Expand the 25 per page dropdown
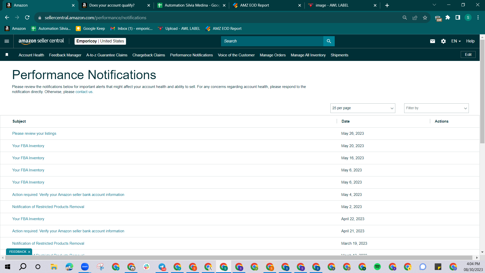The image size is (485, 273). coord(363,108)
